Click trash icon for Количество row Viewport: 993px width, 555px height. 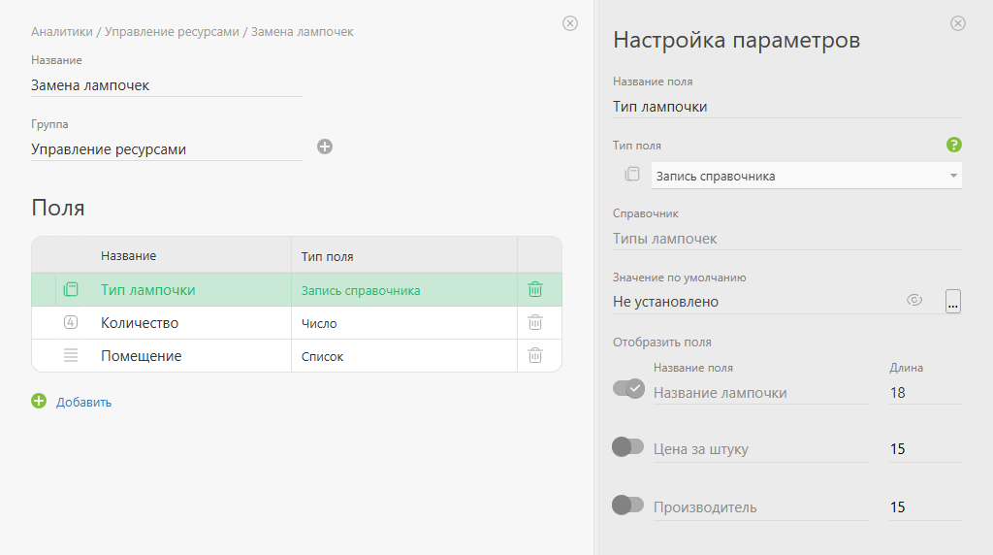[x=534, y=323]
